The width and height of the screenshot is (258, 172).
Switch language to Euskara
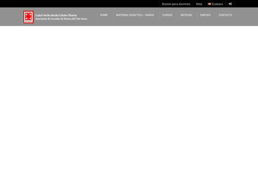tap(217, 4)
